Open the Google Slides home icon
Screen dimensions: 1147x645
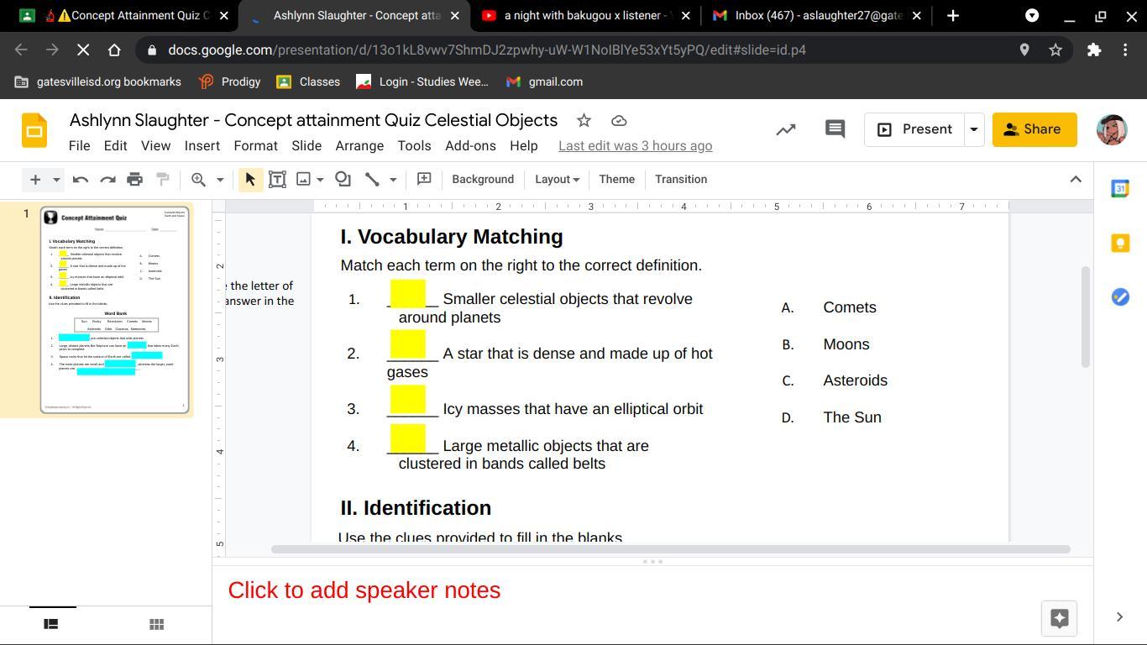pyautogui.click(x=34, y=130)
